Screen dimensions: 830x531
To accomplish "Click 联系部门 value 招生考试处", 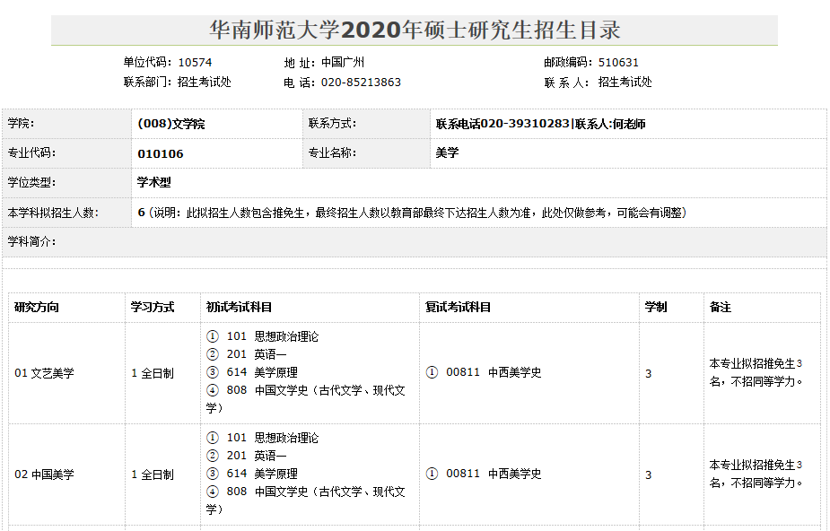I will (x=205, y=82).
